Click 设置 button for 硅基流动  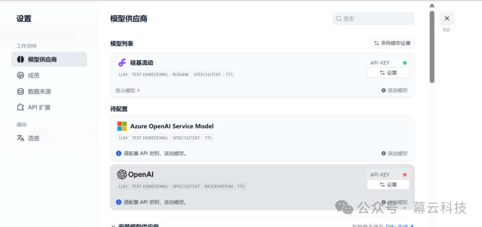click(x=388, y=73)
